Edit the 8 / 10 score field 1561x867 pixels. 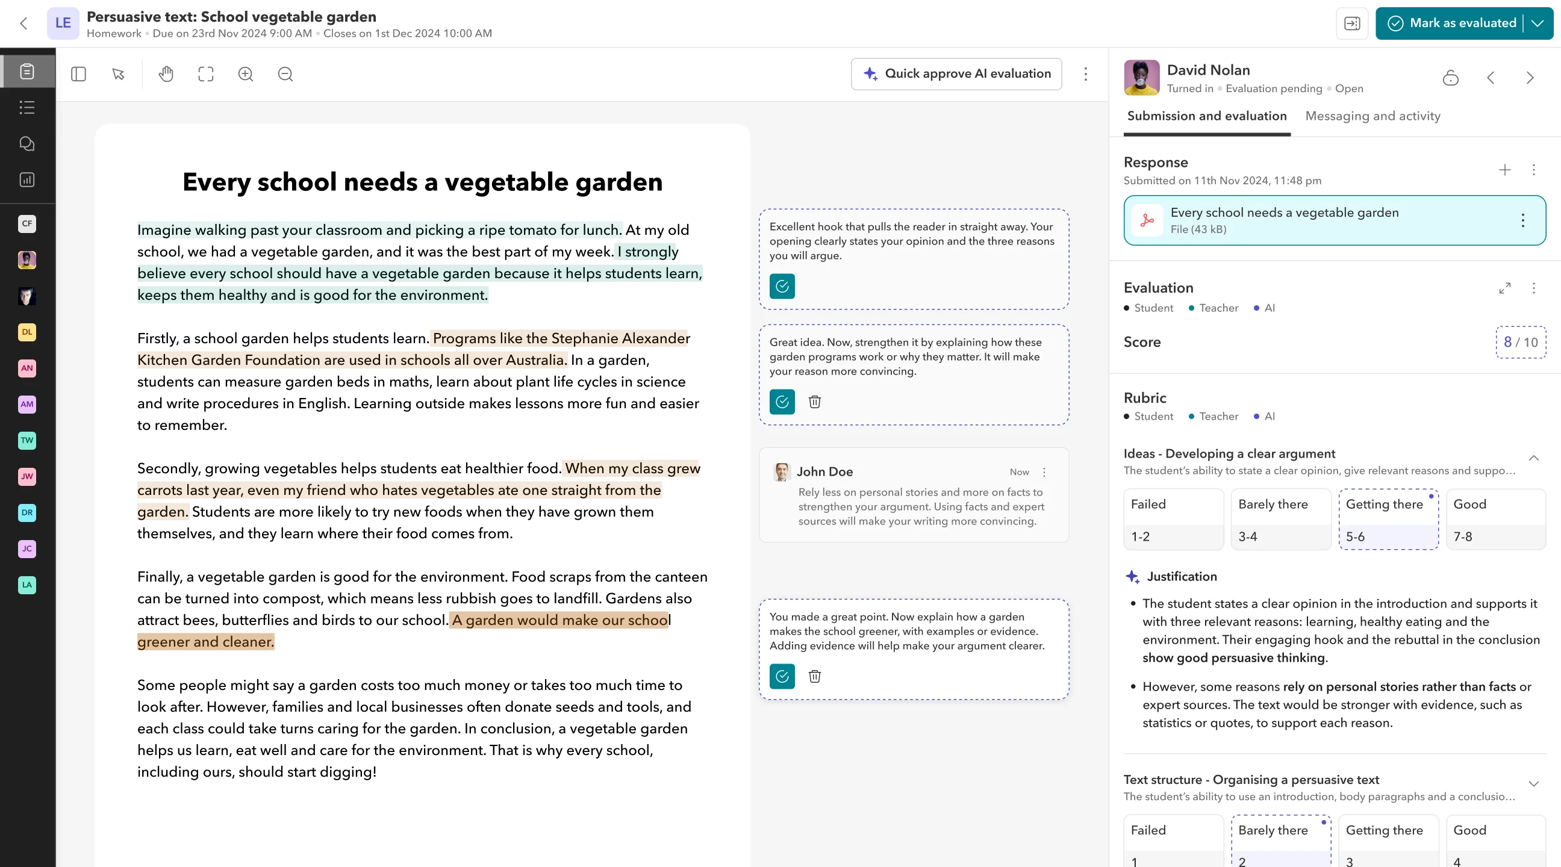pyautogui.click(x=1521, y=342)
